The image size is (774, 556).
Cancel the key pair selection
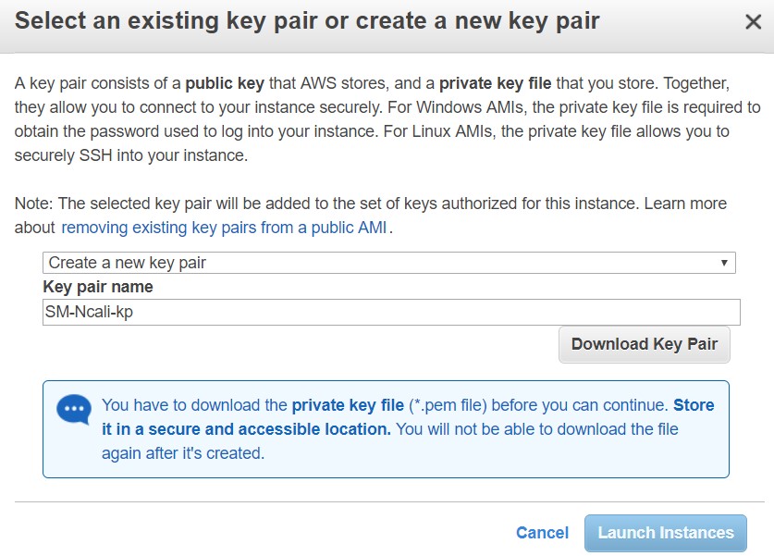542,532
